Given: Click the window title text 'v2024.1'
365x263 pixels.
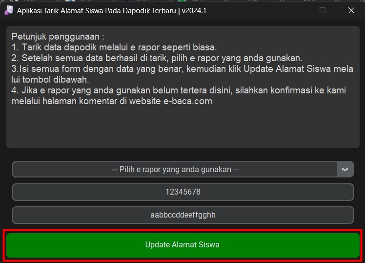Looking at the screenshot, I should tap(194, 11).
